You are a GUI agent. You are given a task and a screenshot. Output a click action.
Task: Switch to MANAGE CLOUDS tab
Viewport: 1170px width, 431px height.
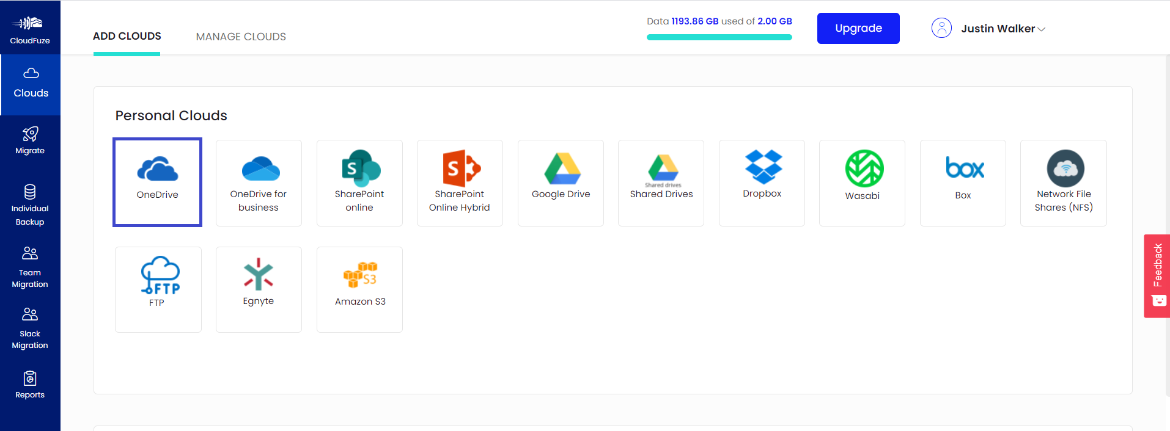[x=241, y=37]
